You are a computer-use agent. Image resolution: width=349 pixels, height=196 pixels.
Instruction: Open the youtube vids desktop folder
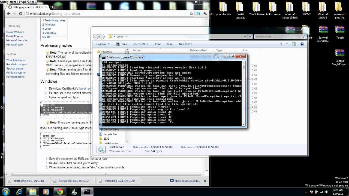tap(223, 9)
